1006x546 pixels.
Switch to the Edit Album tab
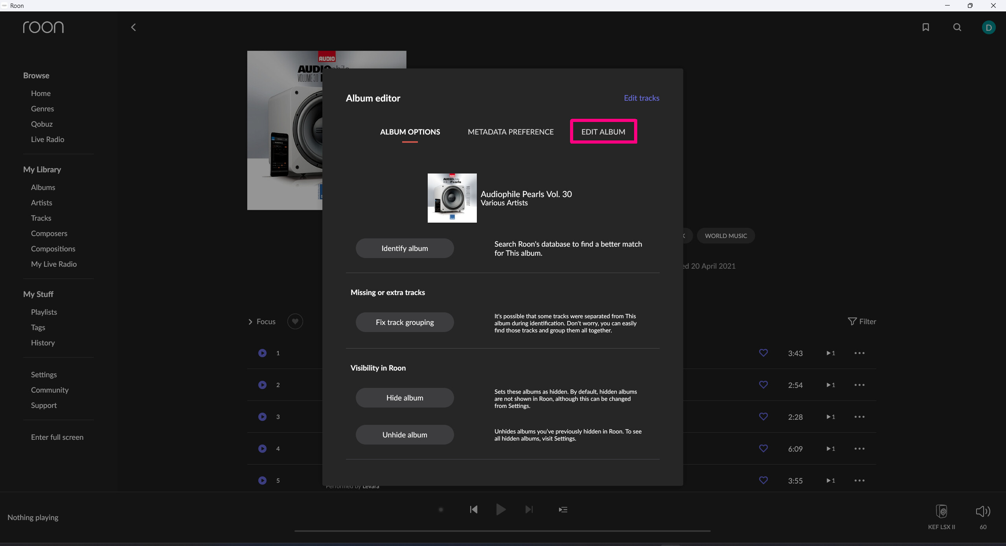point(603,132)
